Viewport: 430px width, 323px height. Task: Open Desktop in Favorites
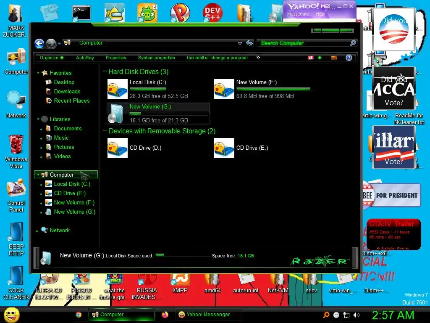pos(64,82)
